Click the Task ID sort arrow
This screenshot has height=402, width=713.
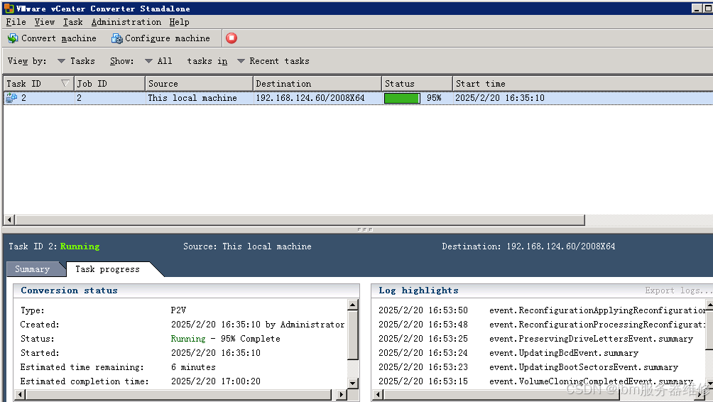point(65,83)
